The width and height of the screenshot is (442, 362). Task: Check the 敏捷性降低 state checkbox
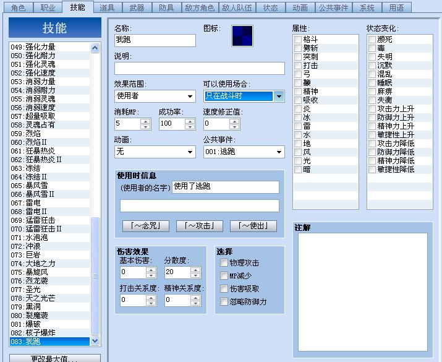tap(372, 170)
